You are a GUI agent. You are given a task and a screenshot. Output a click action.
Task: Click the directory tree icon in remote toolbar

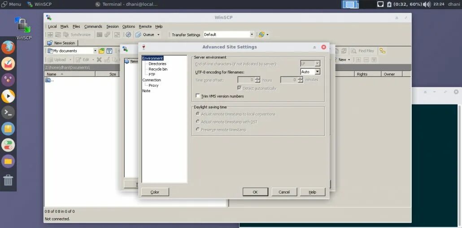click(x=383, y=51)
